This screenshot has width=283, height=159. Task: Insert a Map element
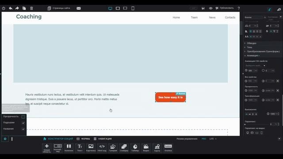click(x=157, y=148)
